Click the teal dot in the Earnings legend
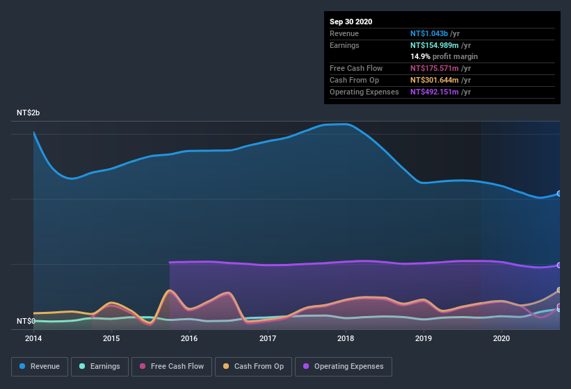571x389 pixels. [83, 366]
